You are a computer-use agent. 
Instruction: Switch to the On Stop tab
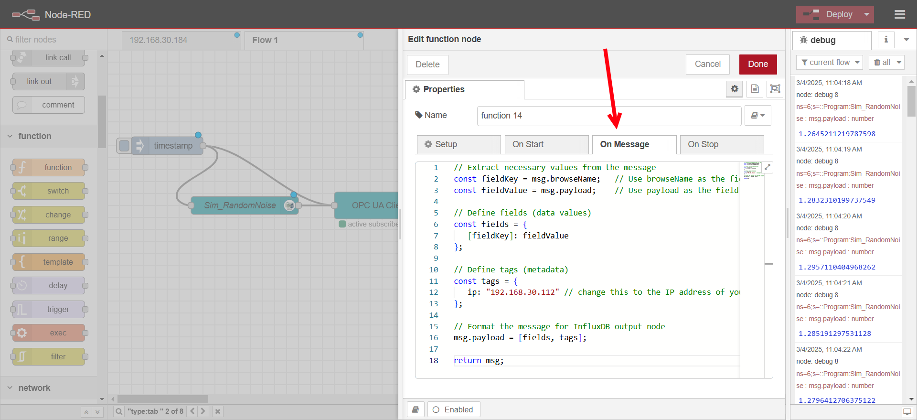pyautogui.click(x=721, y=144)
